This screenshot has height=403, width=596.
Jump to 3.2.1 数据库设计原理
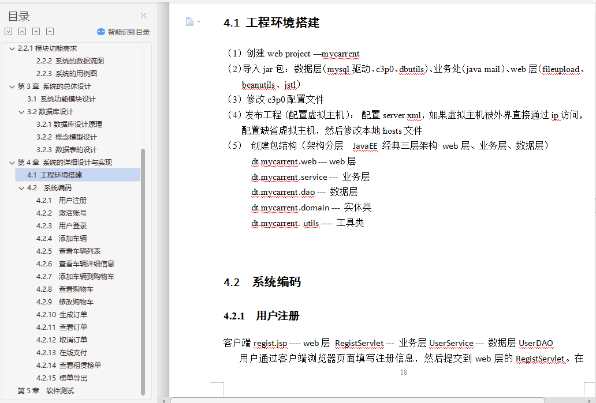coord(69,125)
